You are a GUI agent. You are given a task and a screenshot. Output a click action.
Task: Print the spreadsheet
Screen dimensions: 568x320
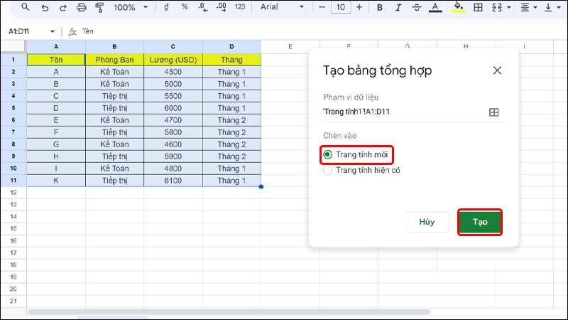pyautogui.click(x=82, y=7)
